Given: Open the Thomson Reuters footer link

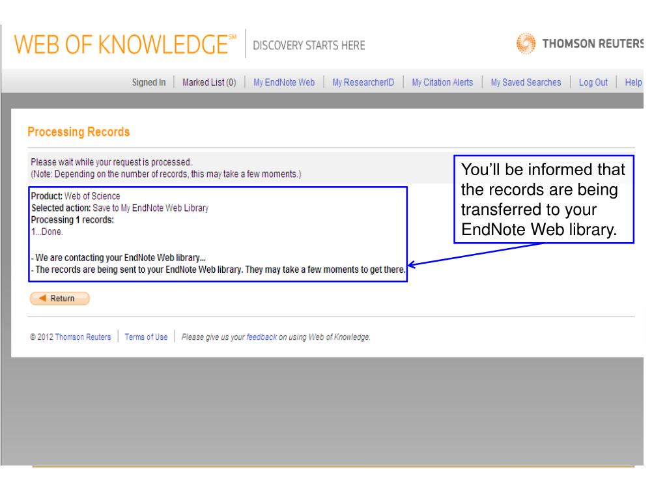Looking at the screenshot, I should [83, 337].
